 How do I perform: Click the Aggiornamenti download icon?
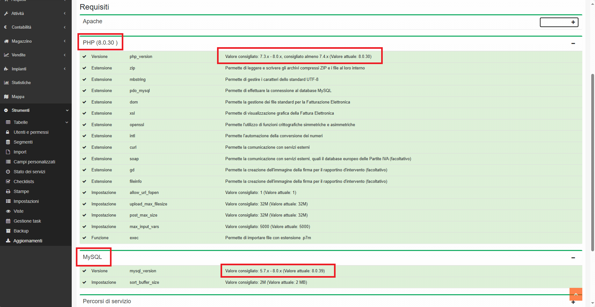[x=8, y=241]
